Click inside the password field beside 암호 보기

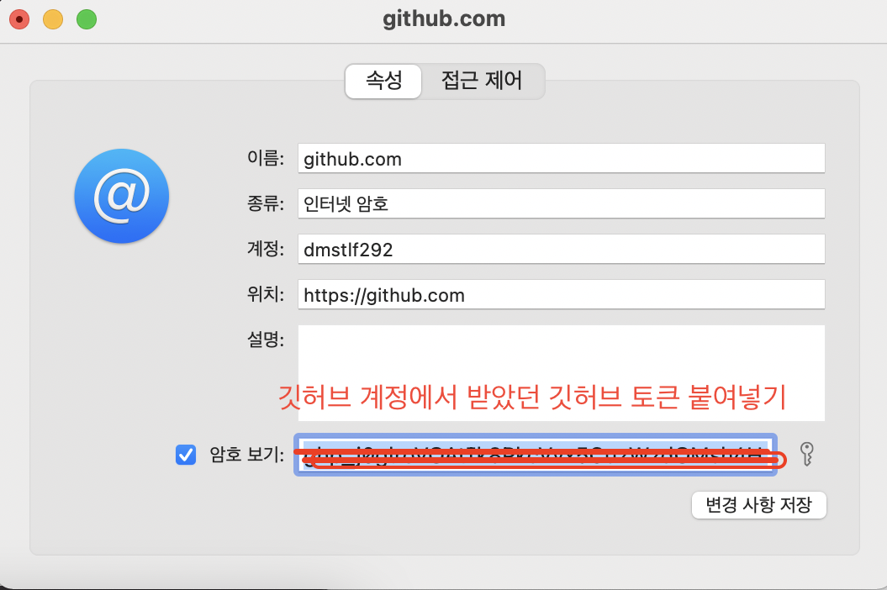click(535, 454)
